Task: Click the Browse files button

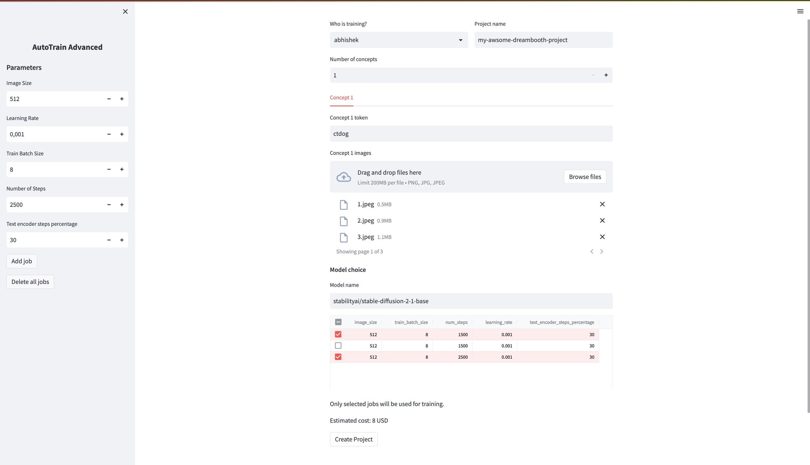Action: pos(585,177)
